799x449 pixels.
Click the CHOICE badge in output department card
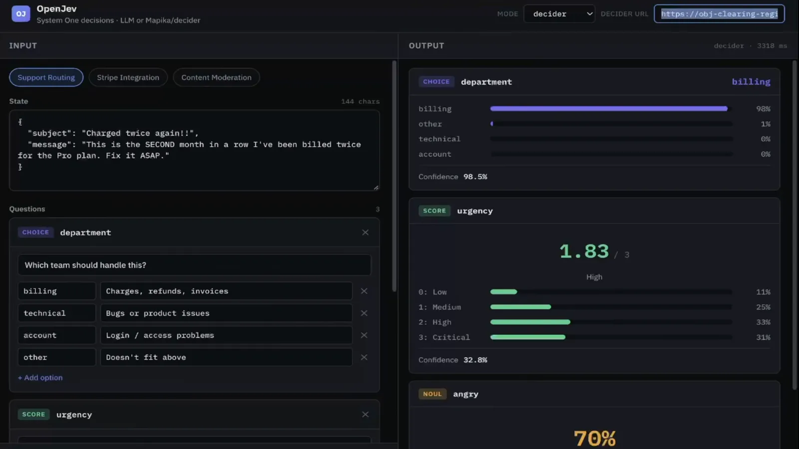pos(436,82)
